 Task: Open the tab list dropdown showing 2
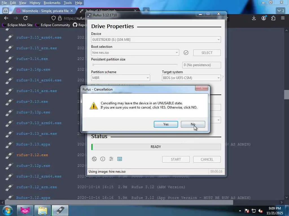(281, 11)
